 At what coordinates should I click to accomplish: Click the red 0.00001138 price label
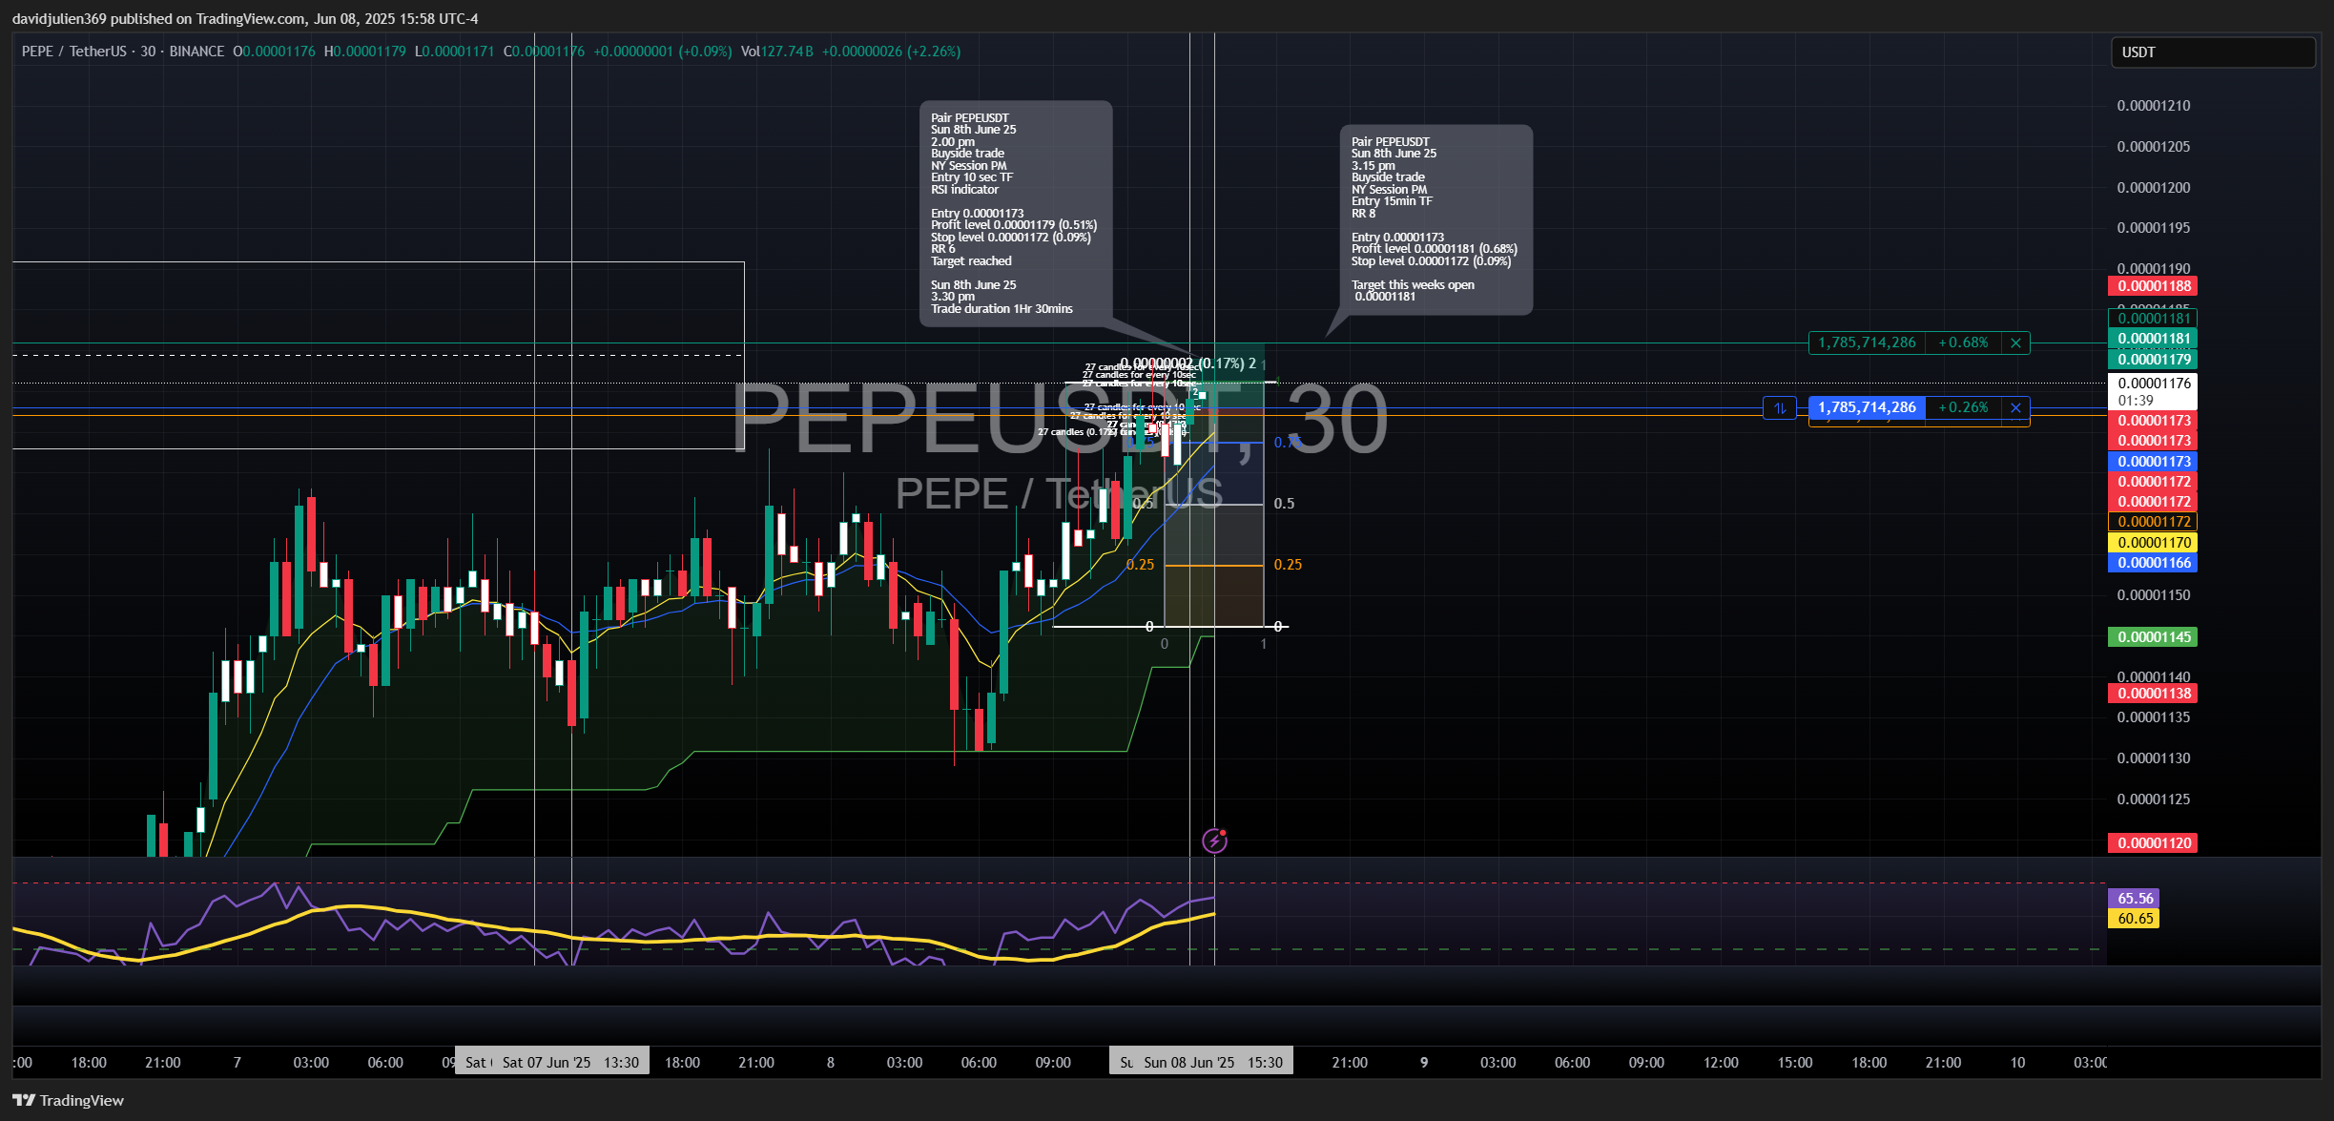(2153, 694)
